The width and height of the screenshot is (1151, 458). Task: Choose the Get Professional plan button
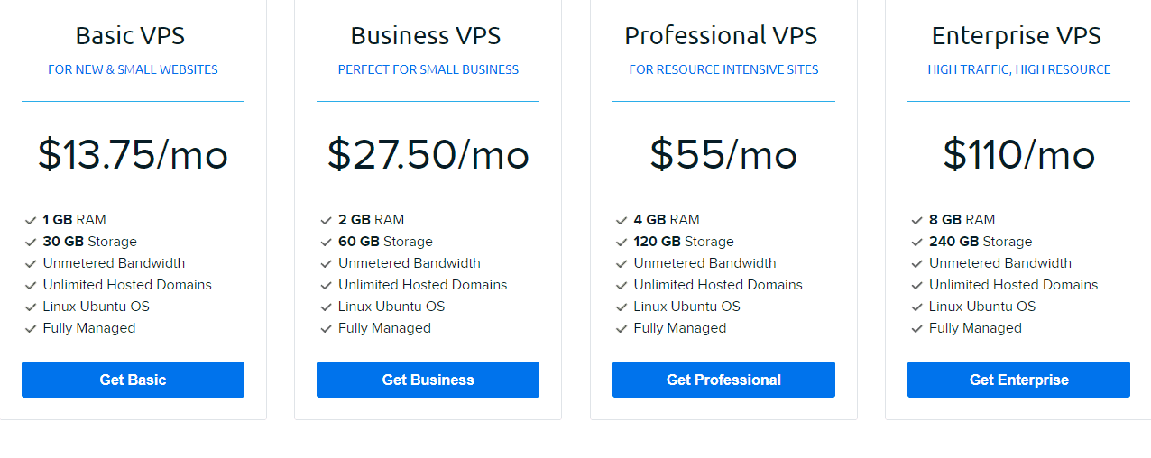point(723,380)
